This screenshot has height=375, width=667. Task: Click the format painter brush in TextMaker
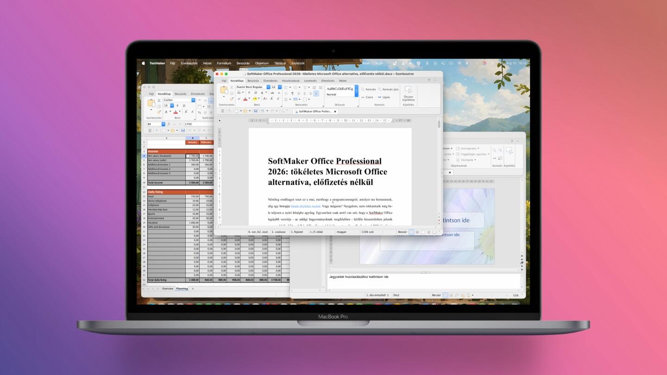tap(232, 99)
